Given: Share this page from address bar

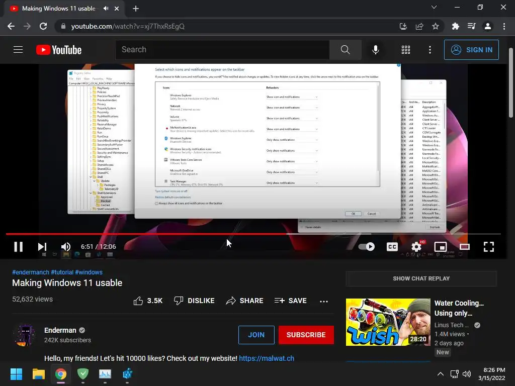Looking at the screenshot, I should 419,26.
